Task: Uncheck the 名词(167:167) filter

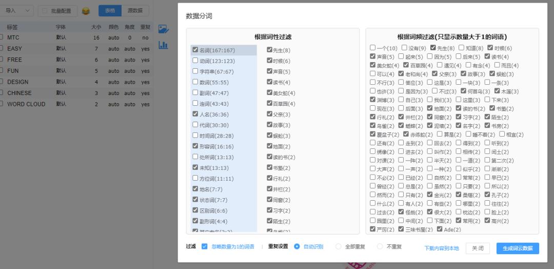Action: [195, 50]
